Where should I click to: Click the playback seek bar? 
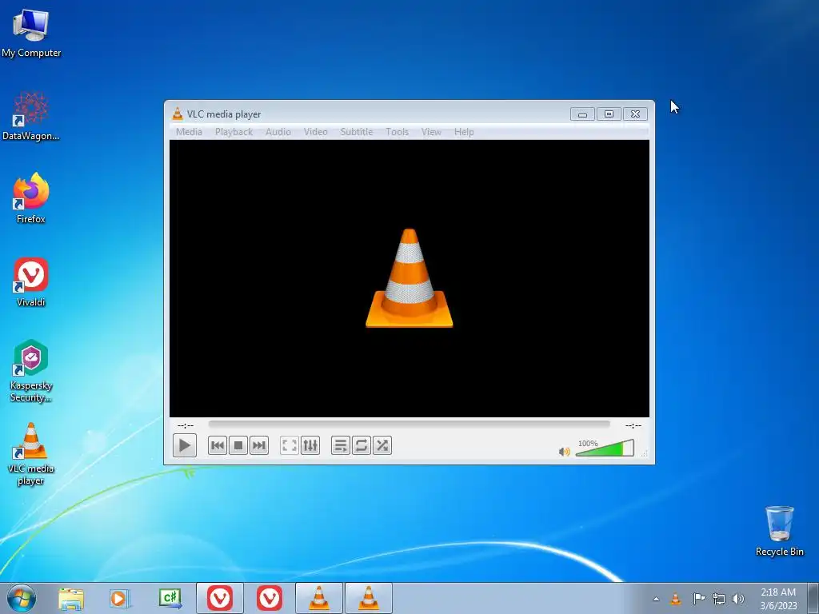click(x=409, y=425)
